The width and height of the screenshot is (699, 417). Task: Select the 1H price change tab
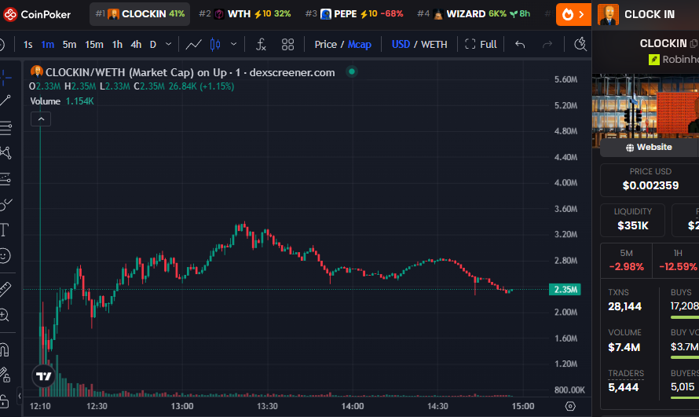point(678,261)
